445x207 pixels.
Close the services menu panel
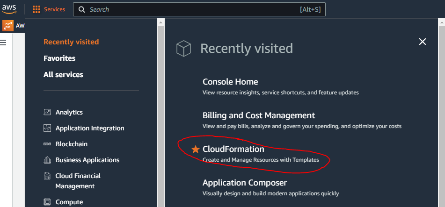pyautogui.click(x=423, y=42)
